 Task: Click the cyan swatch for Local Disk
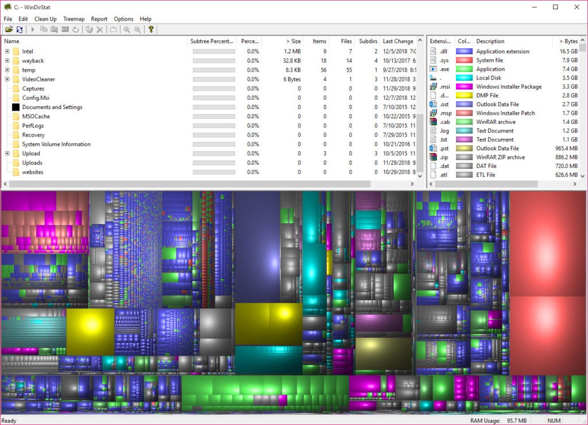464,78
